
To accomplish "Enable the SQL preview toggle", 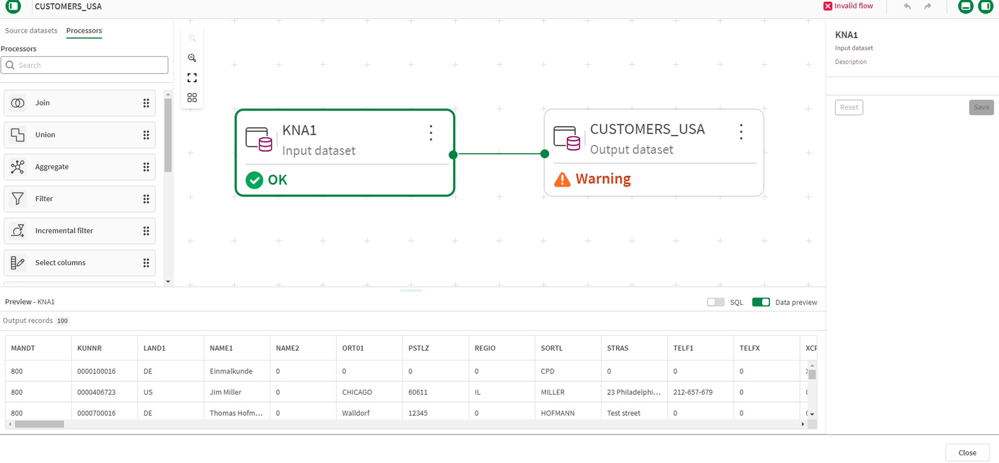I will [715, 302].
